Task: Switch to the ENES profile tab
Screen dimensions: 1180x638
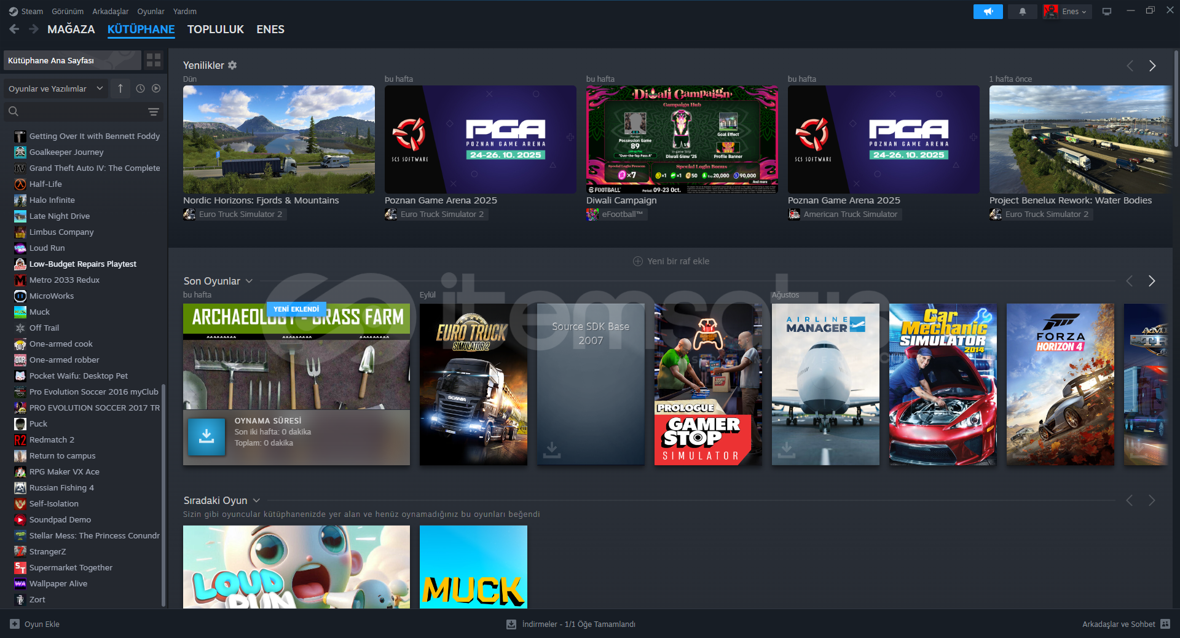Action: (270, 29)
